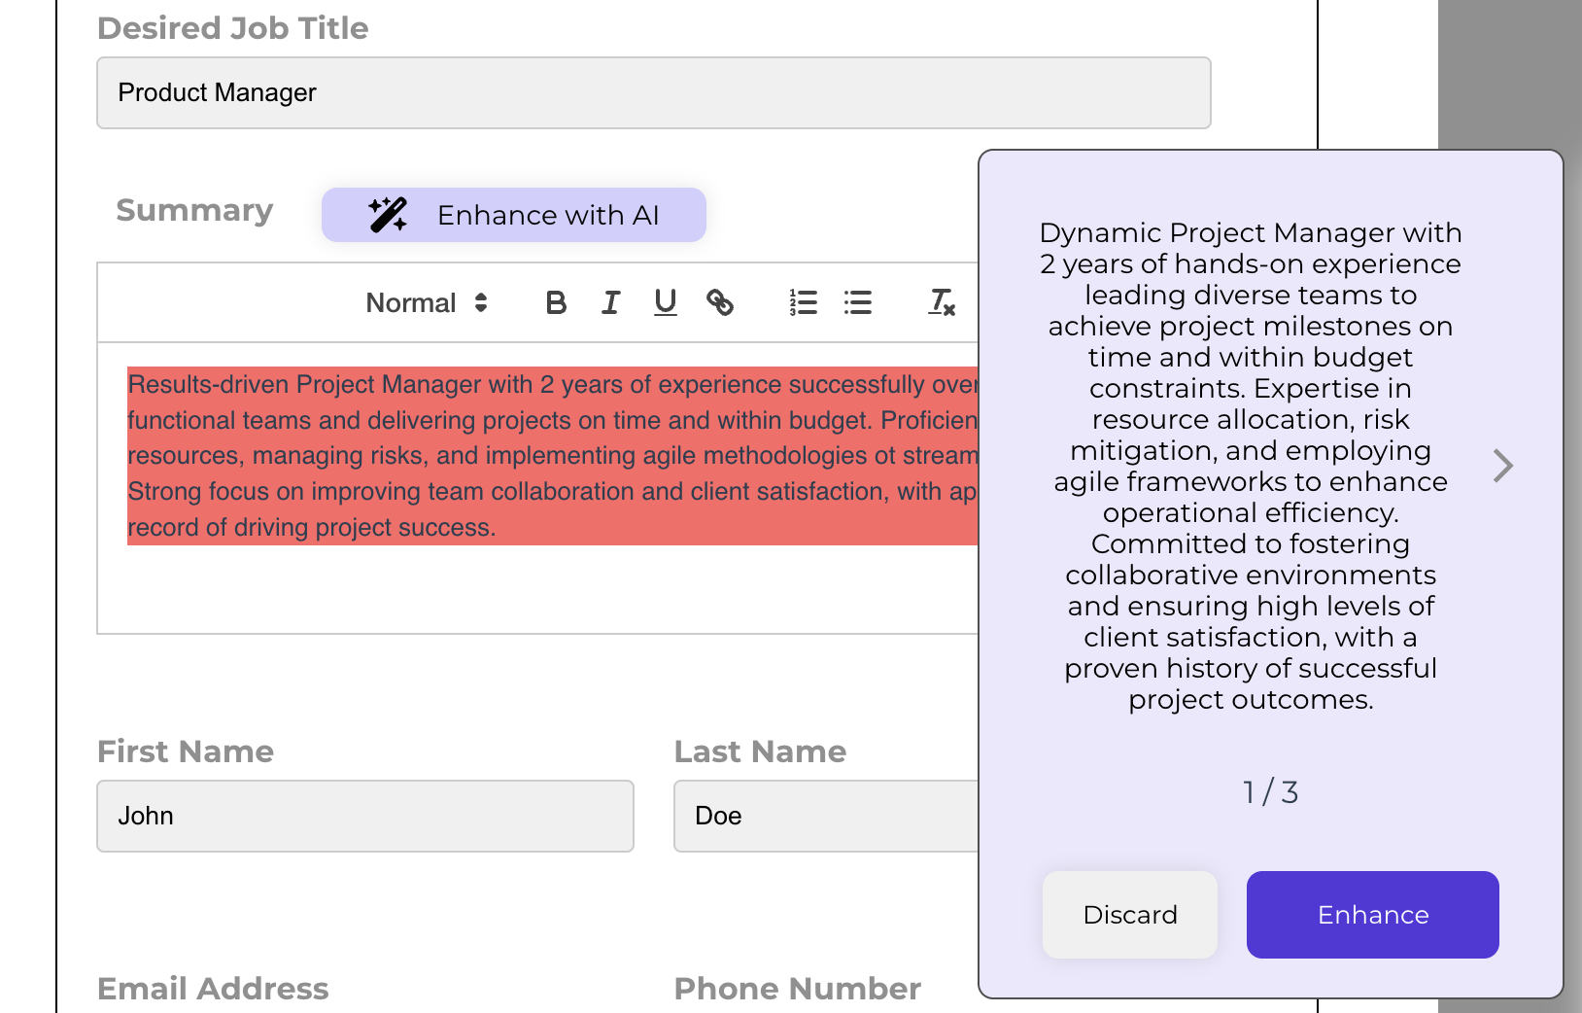Create a numbered list in the summary

(803, 303)
